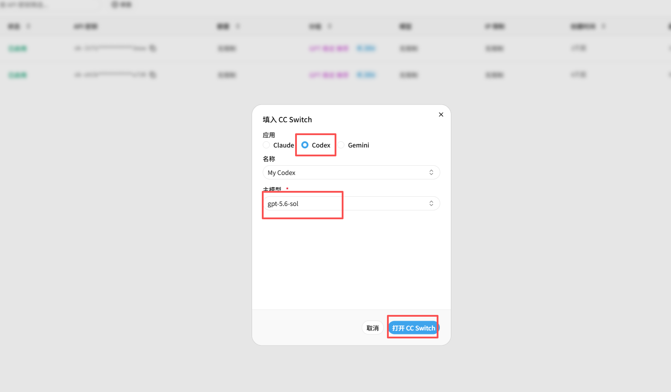Open the 主模型 combo box showing gpt-5.6-sol
The height and width of the screenshot is (392, 671).
pyautogui.click(x=351, y=204)
